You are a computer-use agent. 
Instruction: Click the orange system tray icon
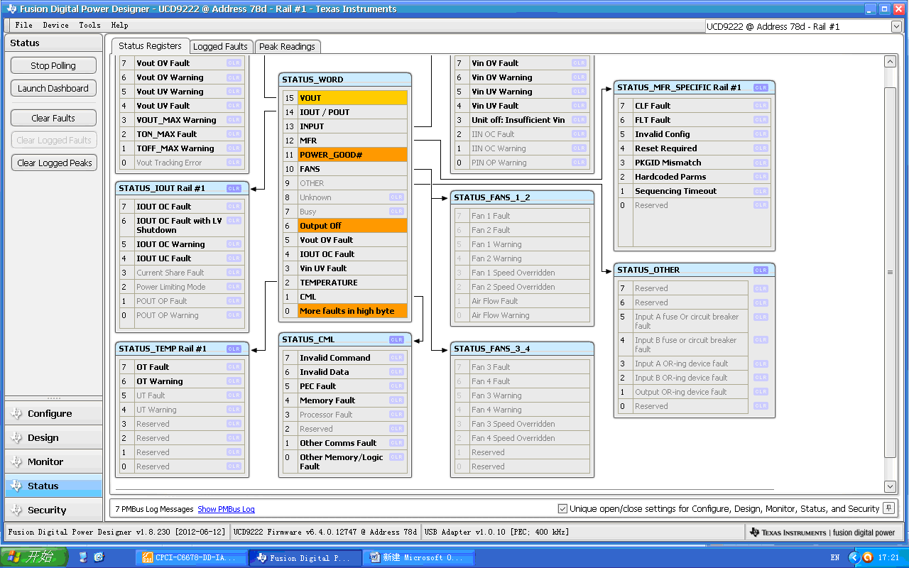(x=867, y=557)
